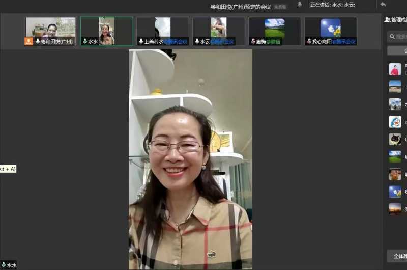Viewport: 407px width, 270px height.
Task: Click the meeting title 粤和田悦(广州)预定的会议
Action: (x=241, y=7)
